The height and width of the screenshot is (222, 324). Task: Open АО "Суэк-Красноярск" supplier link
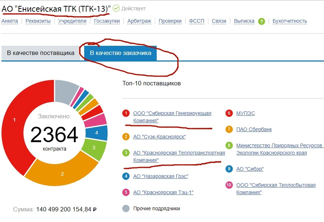tap(159, 137)
